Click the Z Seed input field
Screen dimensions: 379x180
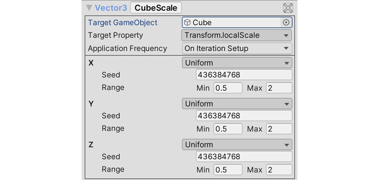click(x=244, y=157)
